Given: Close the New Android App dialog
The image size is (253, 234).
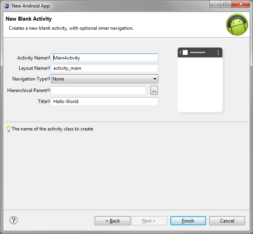Looking at the screenshot, I should click(241, 4).
